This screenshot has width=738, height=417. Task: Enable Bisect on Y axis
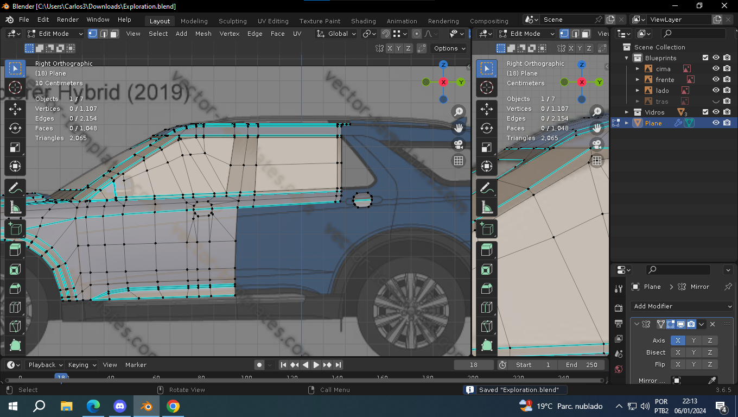click(694, 352)
